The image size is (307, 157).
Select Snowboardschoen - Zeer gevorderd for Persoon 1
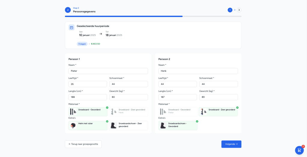point(128,126)
